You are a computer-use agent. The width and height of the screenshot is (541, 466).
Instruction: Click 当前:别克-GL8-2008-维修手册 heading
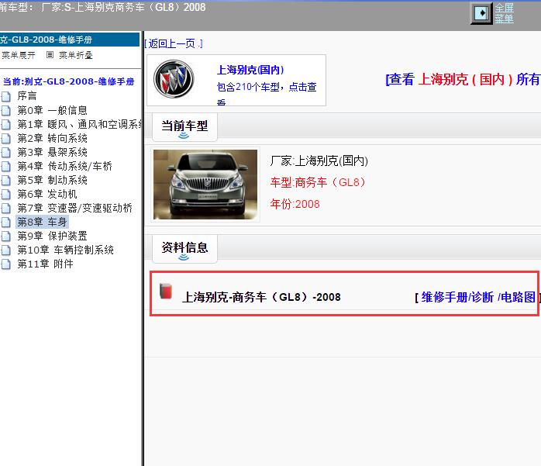coord(68,81)
